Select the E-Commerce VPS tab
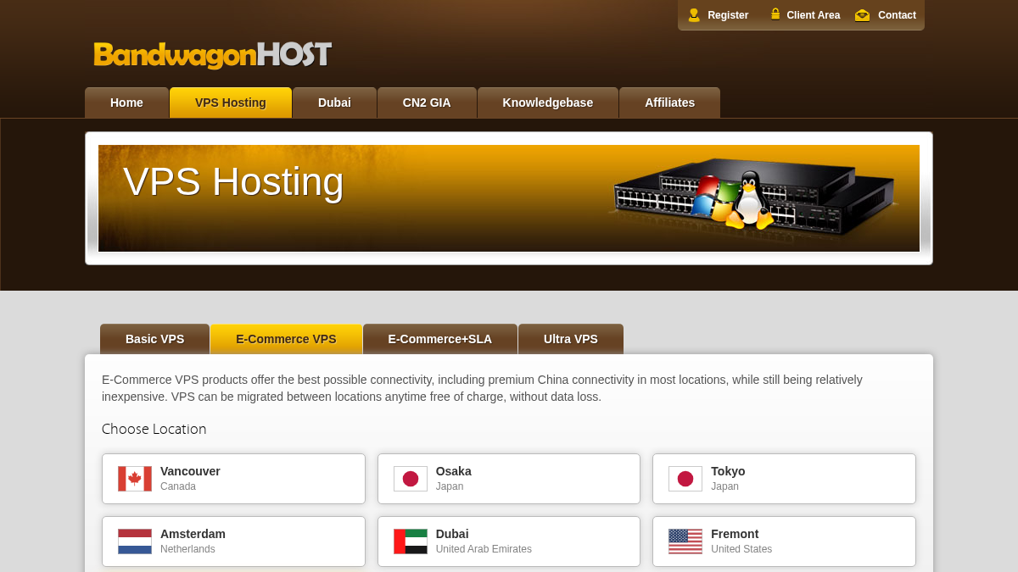Image resolution: width=1018 pixels, height=572 pixels. pyautogui.click(x=286, y=339)
